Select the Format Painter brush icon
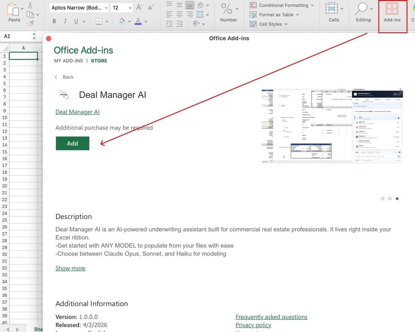The height and width of the screenshot is (332, 415). [30, 23]
